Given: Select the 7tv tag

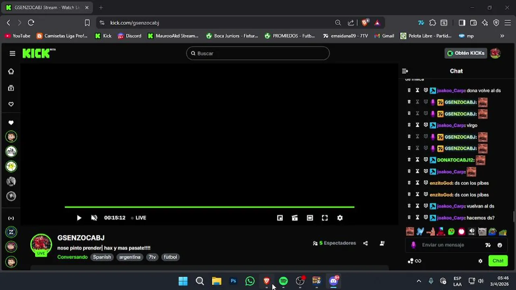Looking at the screenshot, I should point(152,257).
